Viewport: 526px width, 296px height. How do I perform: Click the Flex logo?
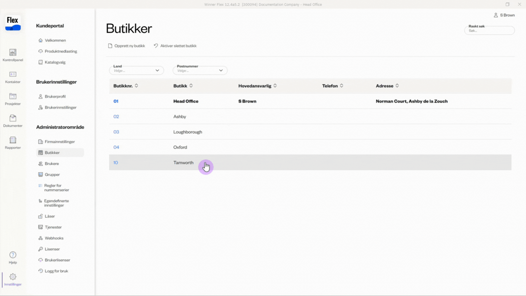pyautogui.click(x=13, y=23)
